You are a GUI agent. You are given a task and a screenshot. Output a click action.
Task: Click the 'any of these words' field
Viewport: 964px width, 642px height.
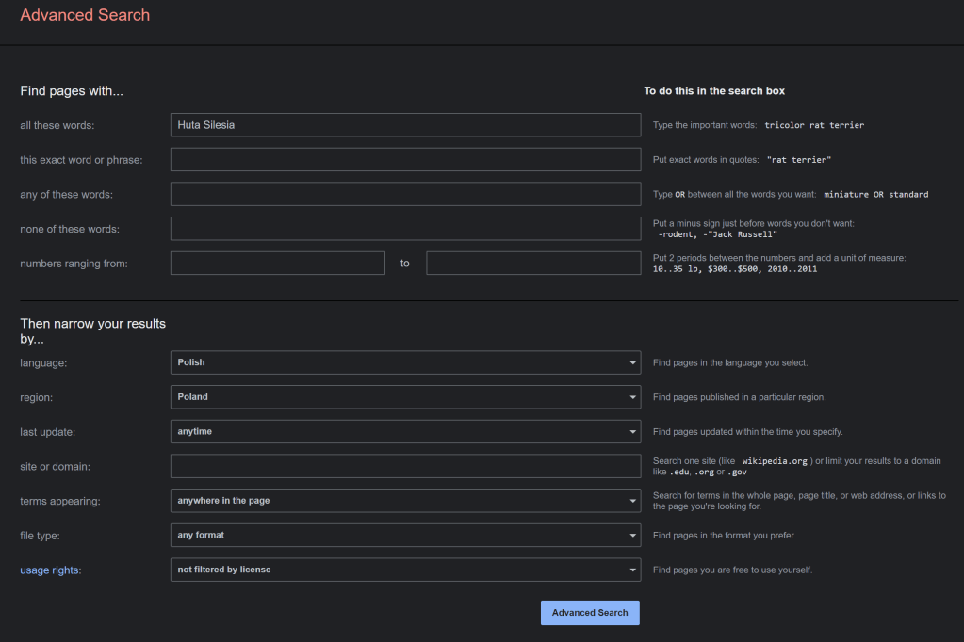[x=405, y=194]
